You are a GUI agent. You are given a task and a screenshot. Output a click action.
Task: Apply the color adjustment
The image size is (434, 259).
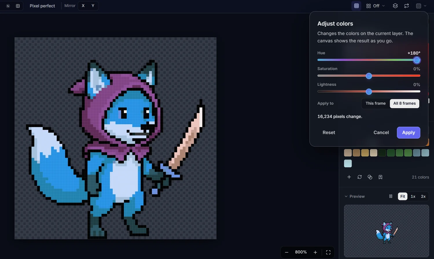409,133
